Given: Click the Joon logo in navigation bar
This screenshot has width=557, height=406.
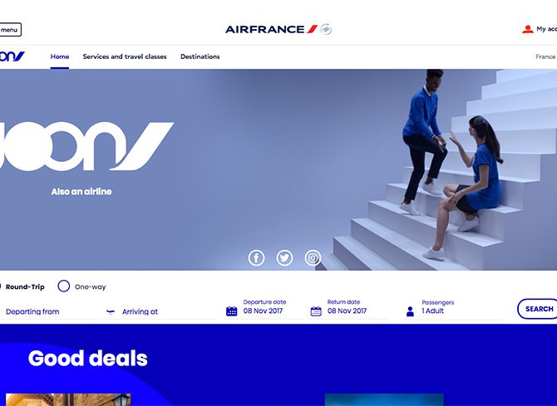Looking at the screenshot, I should click(x=12, y=56).
